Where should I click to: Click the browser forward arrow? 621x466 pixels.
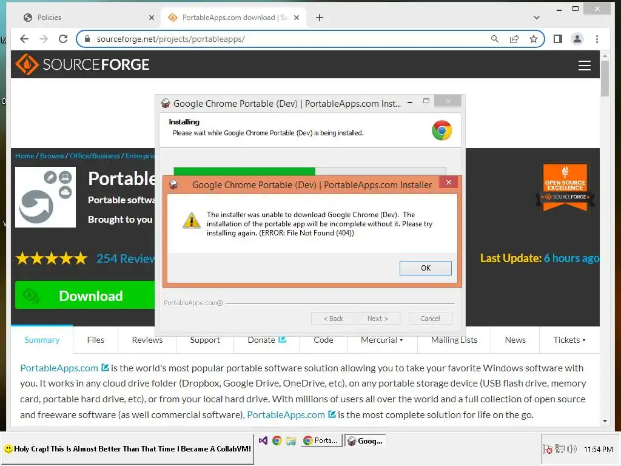click(x=44, y=39)
